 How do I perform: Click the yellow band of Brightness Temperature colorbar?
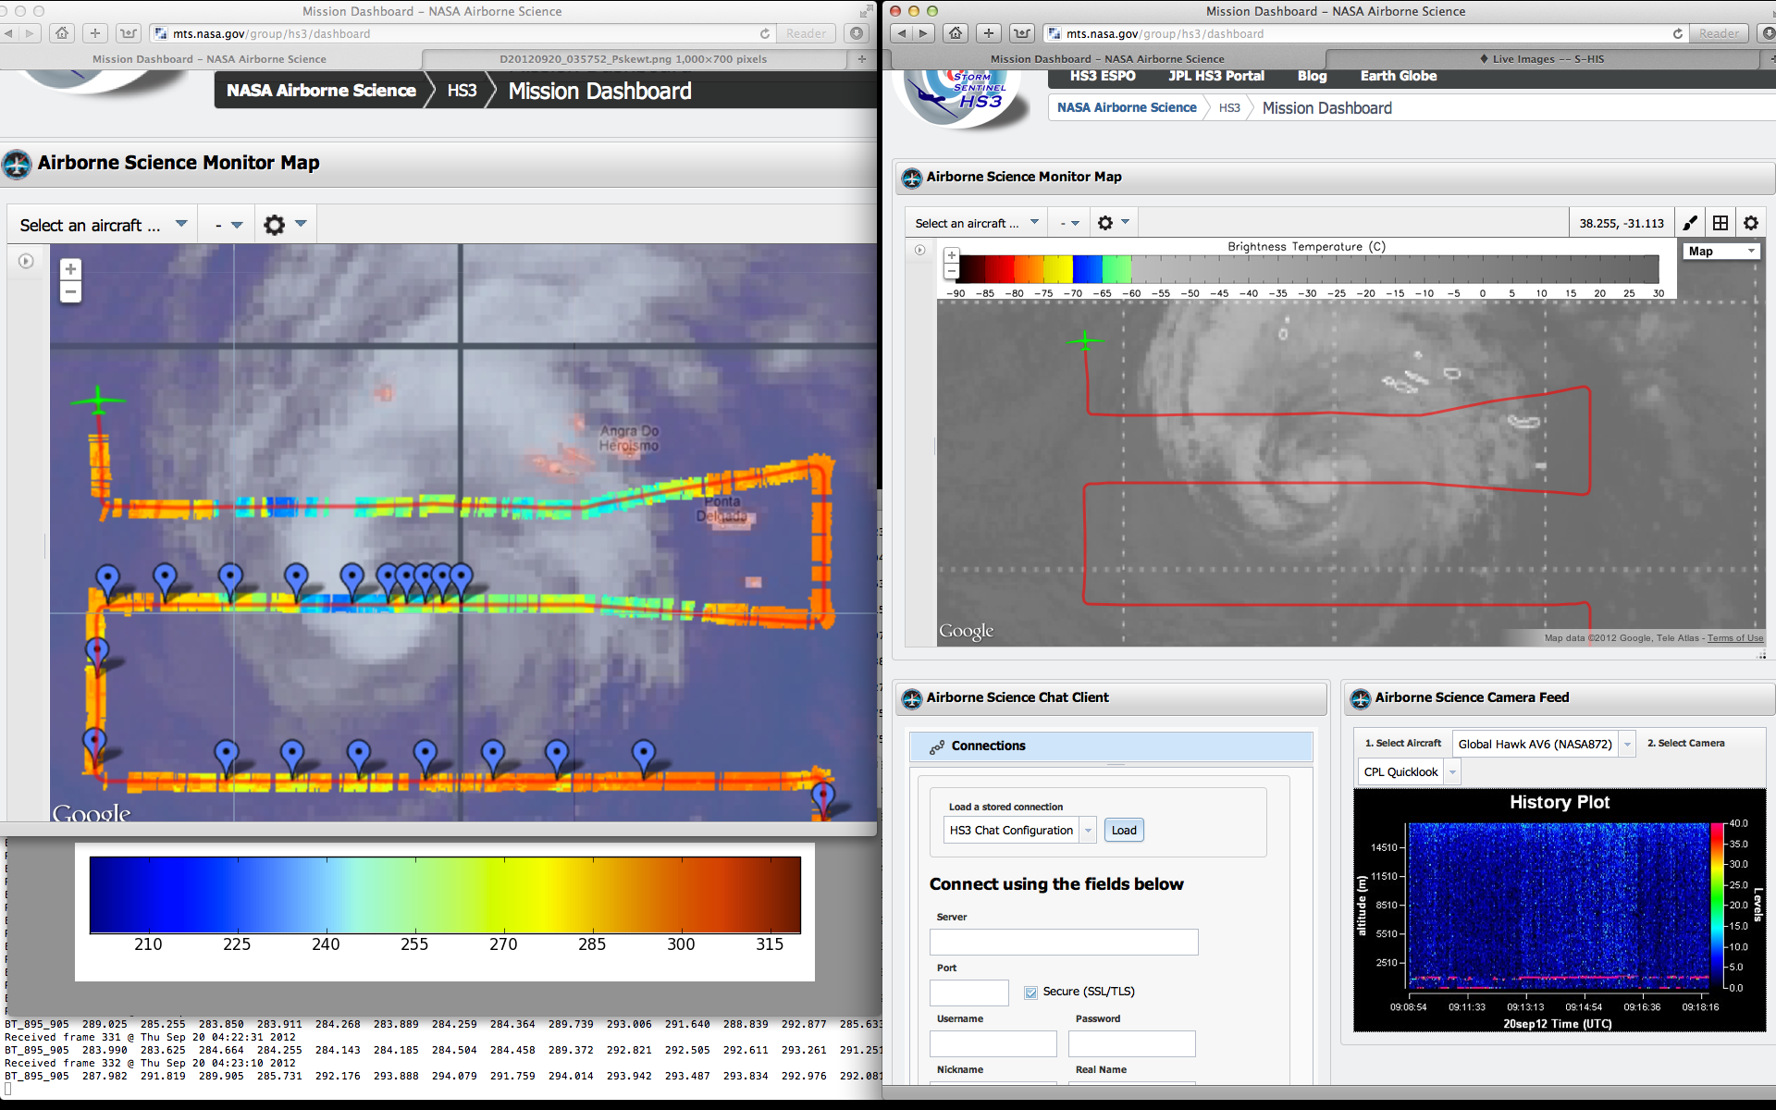pyautogui.click(x=1057, y=269)
